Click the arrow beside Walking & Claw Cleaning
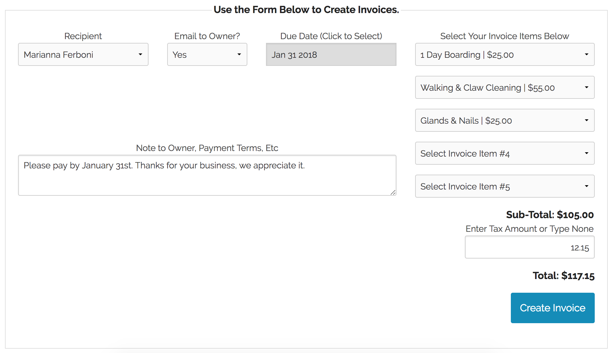 (587, 88)
